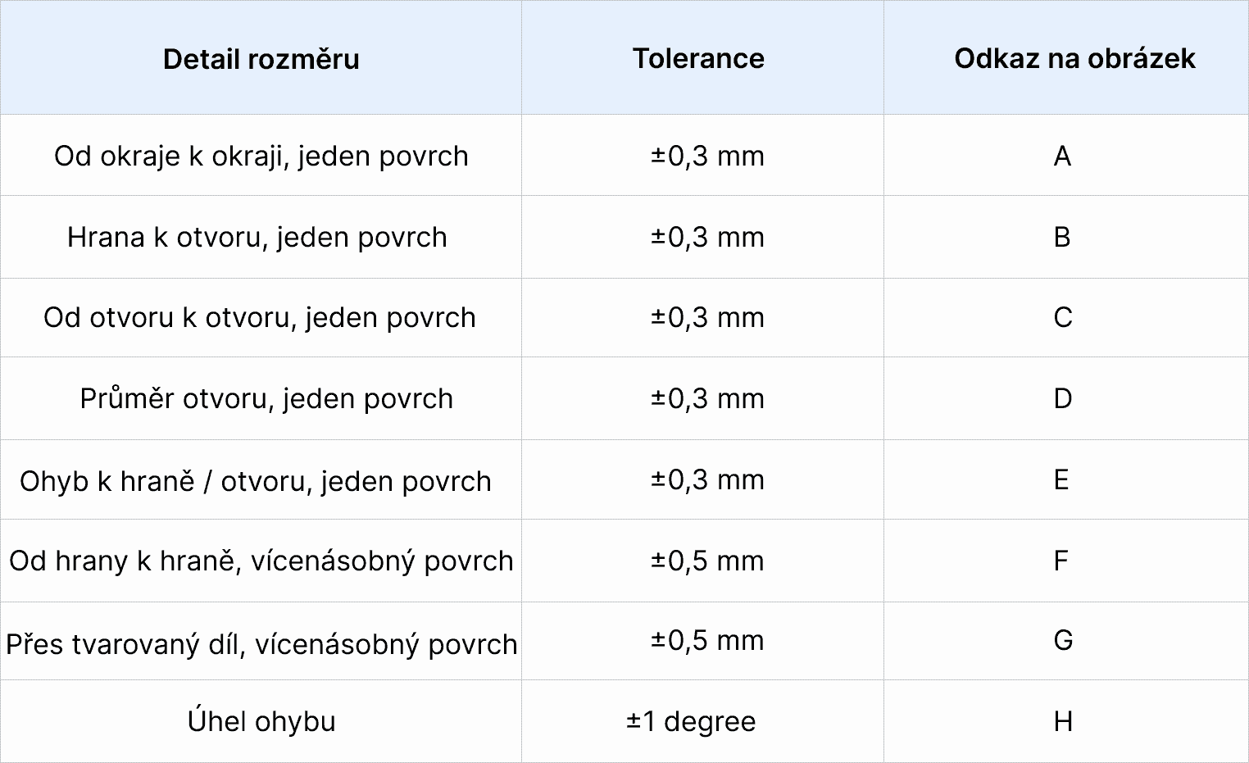Click the 'Odkaz na obrázek' header

point(1074,58)
